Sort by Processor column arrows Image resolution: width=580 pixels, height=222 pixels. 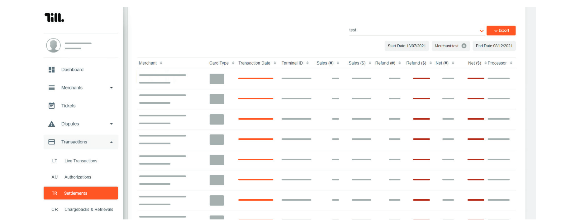click(511, 63)
